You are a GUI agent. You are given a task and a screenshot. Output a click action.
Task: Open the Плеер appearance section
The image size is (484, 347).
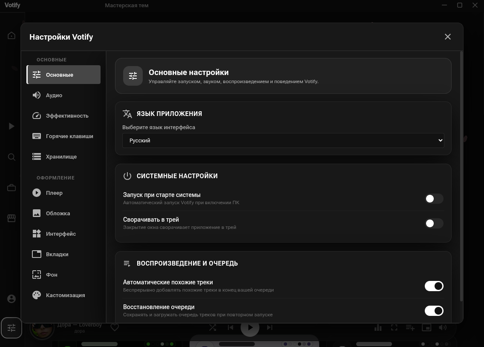[63, 193]
